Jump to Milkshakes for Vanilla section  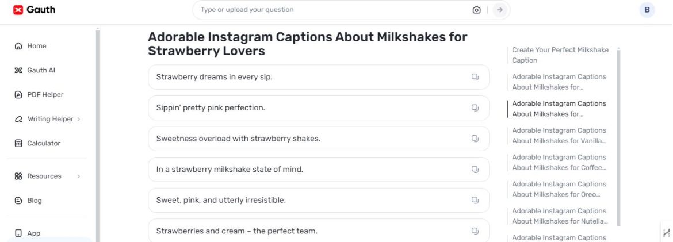(559, 136)
